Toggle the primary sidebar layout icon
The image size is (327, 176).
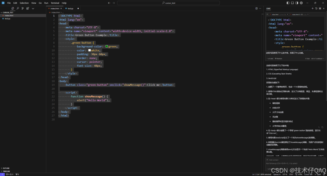pos(288,3)
